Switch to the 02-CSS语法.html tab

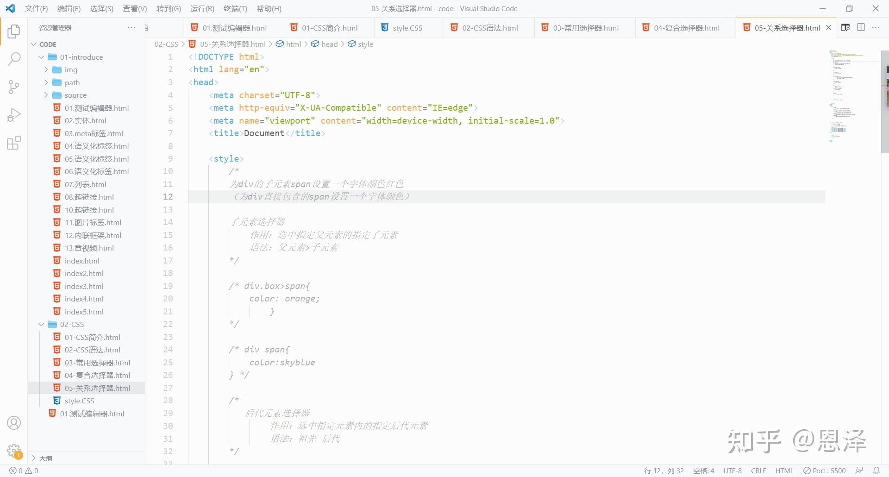coord(488,28)
